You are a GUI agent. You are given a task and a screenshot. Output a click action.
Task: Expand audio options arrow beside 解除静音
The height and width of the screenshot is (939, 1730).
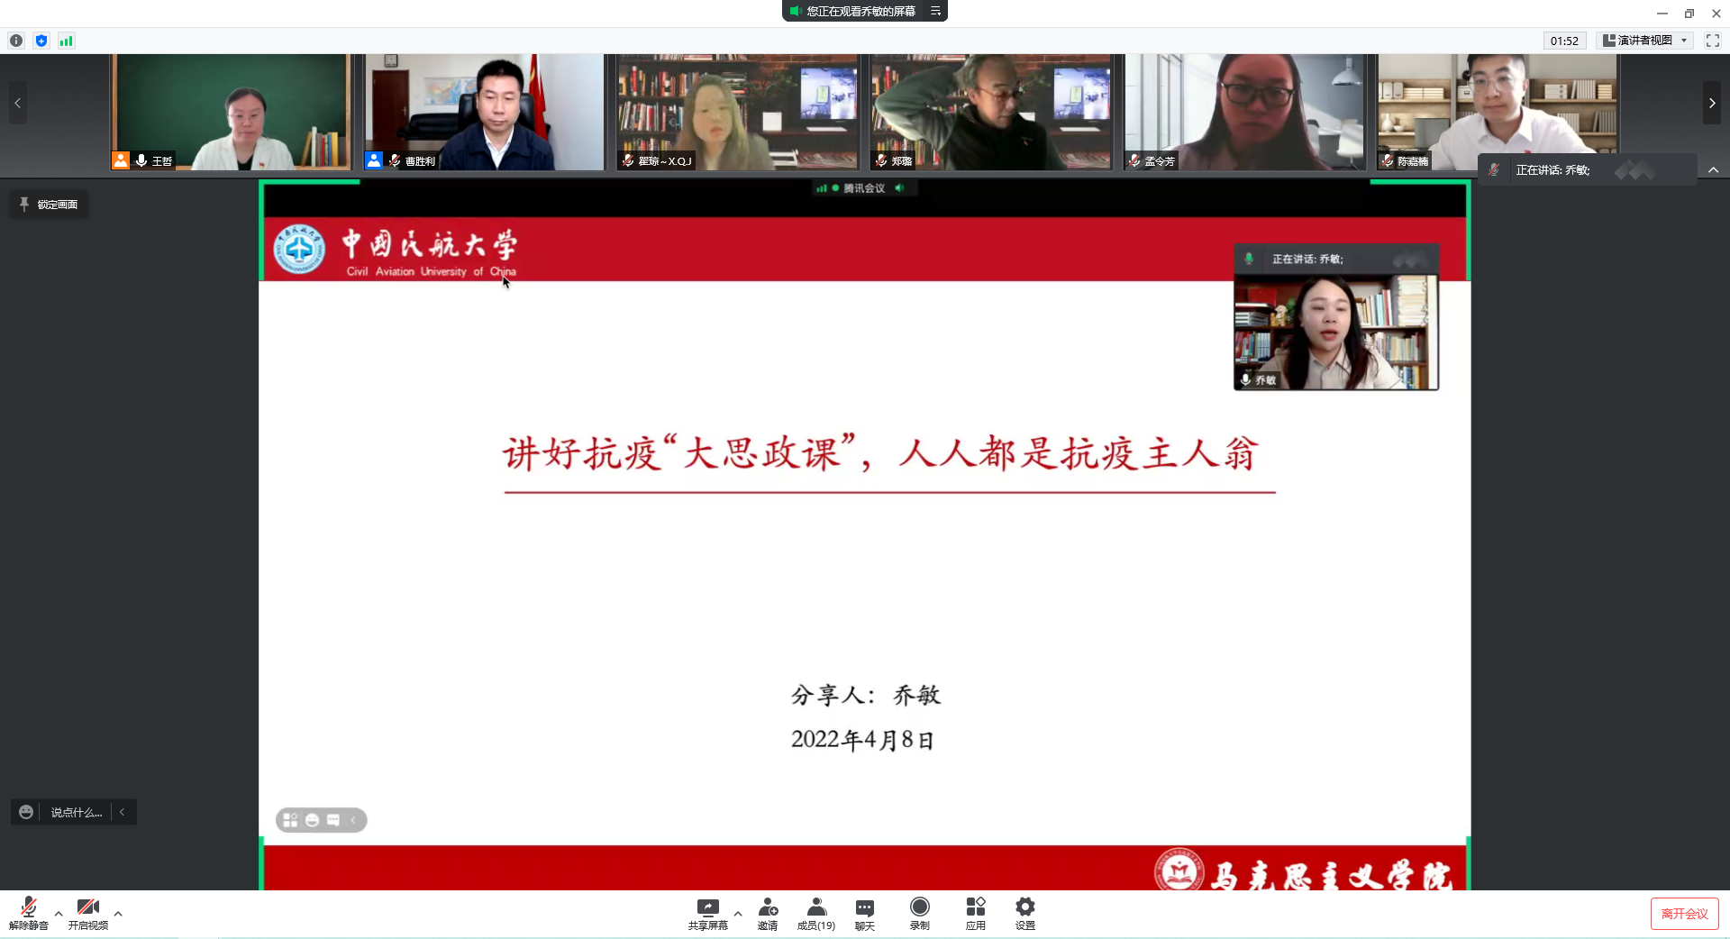click(59, 914)
